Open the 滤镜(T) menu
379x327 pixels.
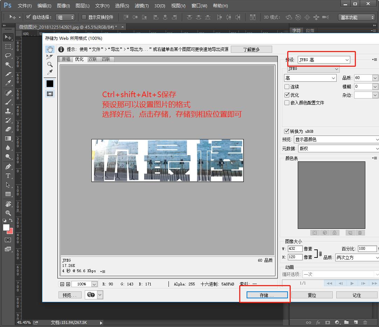coord(142,6)
